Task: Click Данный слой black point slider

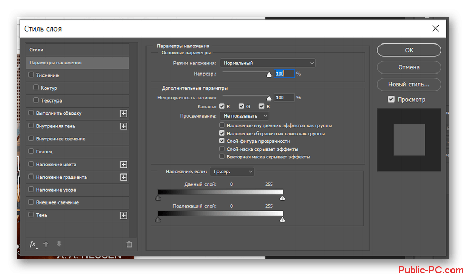Action: (x=158, y=198)
